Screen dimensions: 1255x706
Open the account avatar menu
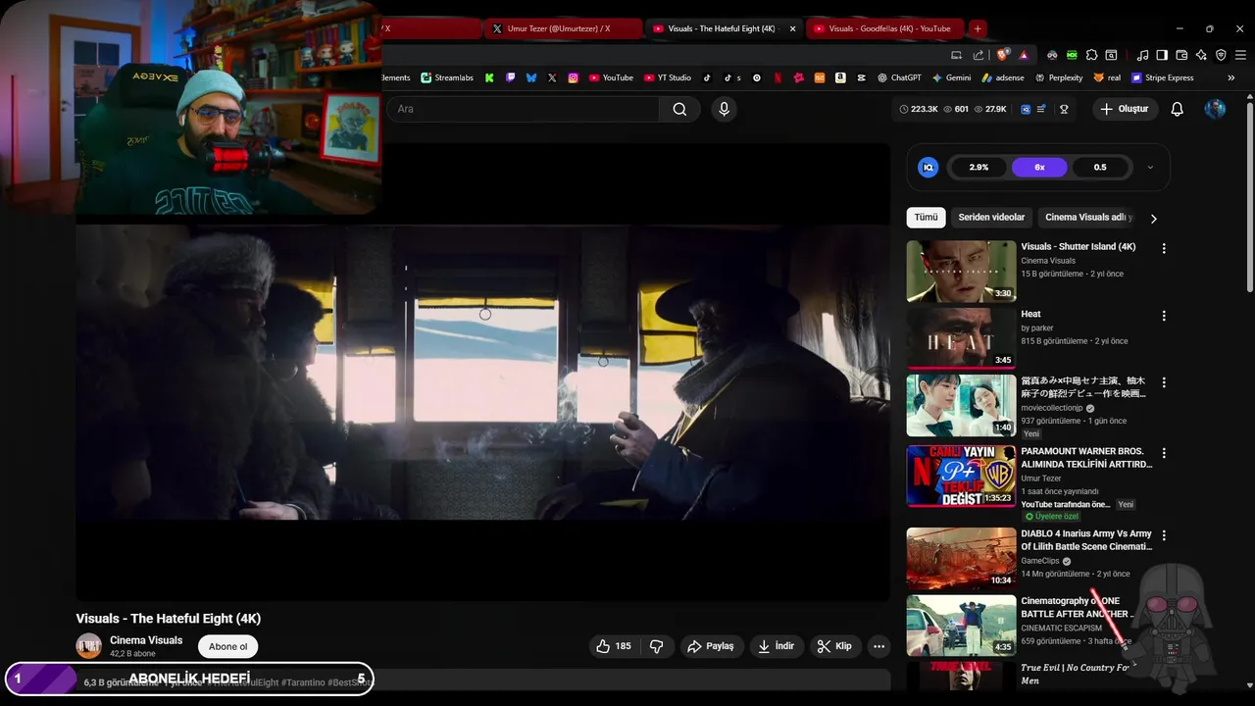[x=1215, y=109]
